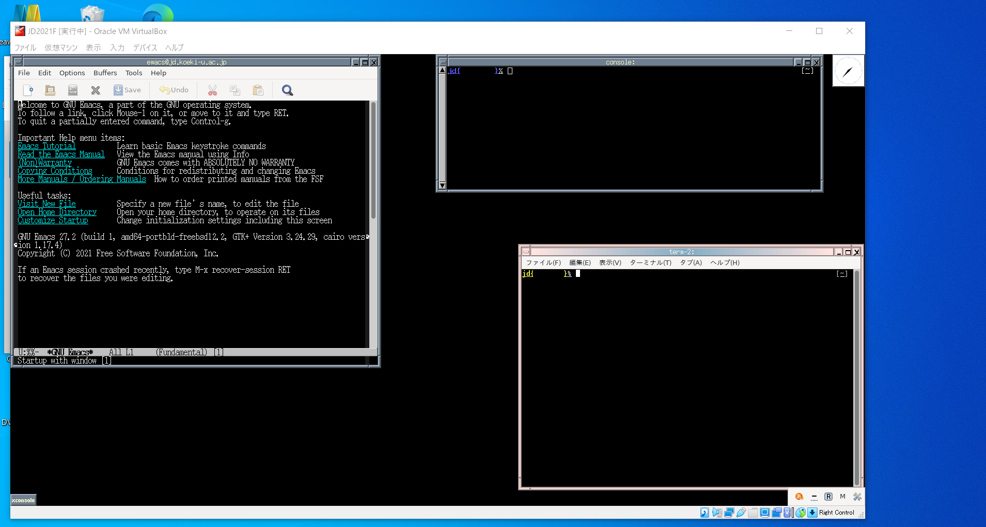The height and width of the screenshot is (527, 986).
Task: Open the Emacs Tools menu
Action: click(133, 73)
